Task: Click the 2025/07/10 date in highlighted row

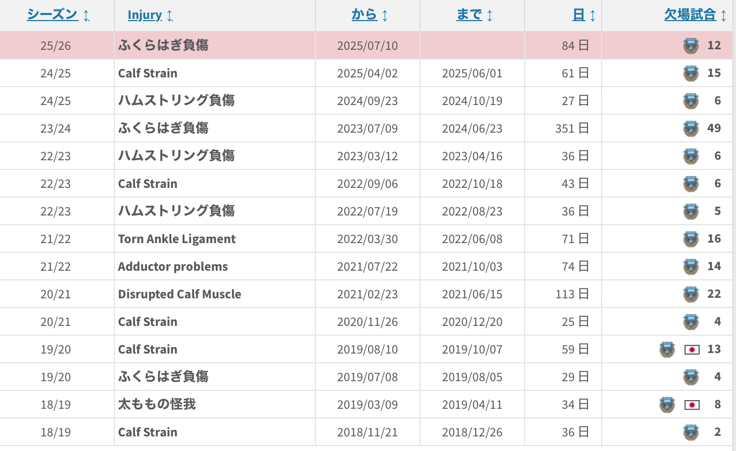Action: [x=367, y=45]
